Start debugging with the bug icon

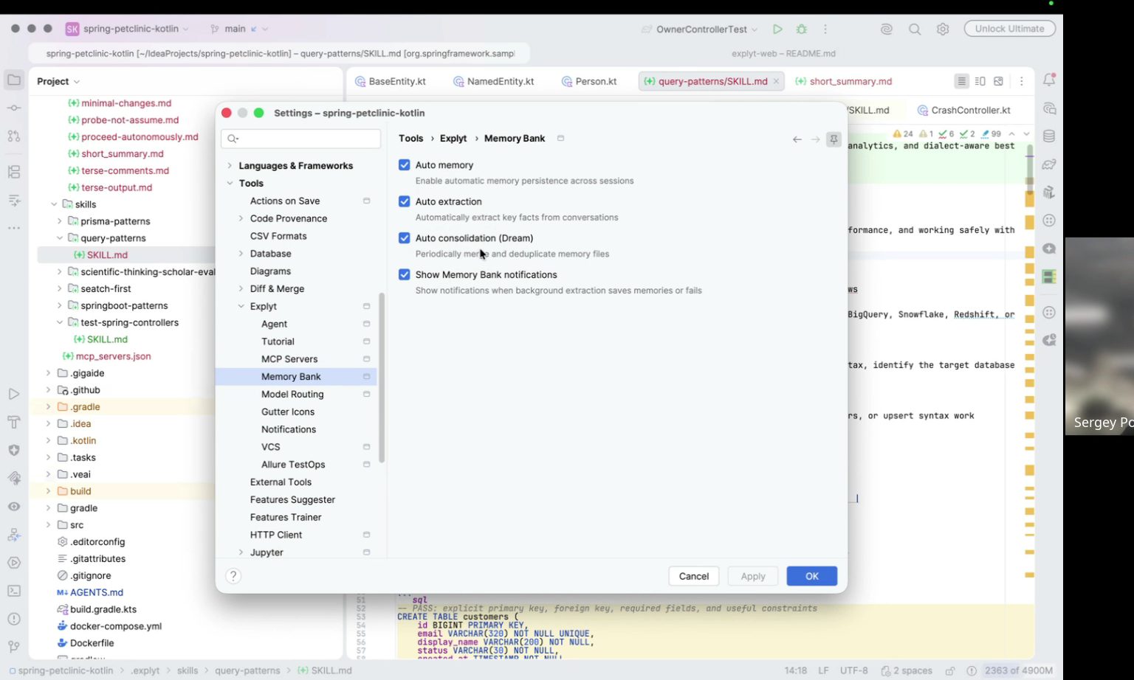(802, 30)
